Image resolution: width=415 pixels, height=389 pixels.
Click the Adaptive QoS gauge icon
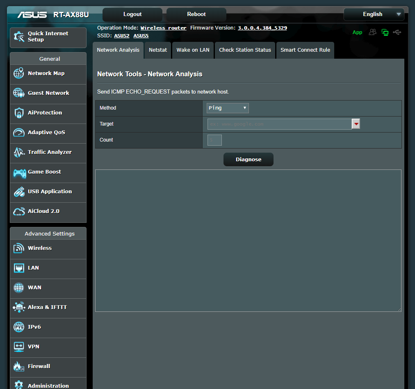pyautogui.click(x=19, y=132)
